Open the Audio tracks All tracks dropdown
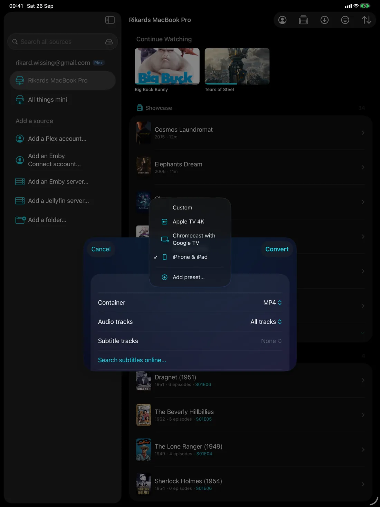The width and height of the screenshot is (380, 507). tap(266, 322)
